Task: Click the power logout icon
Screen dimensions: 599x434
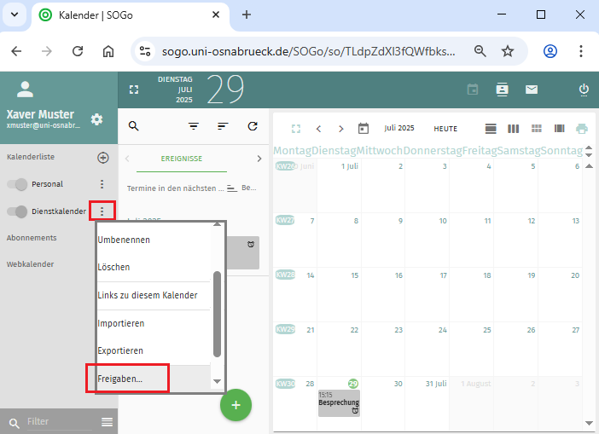Action: pos(584,90)
